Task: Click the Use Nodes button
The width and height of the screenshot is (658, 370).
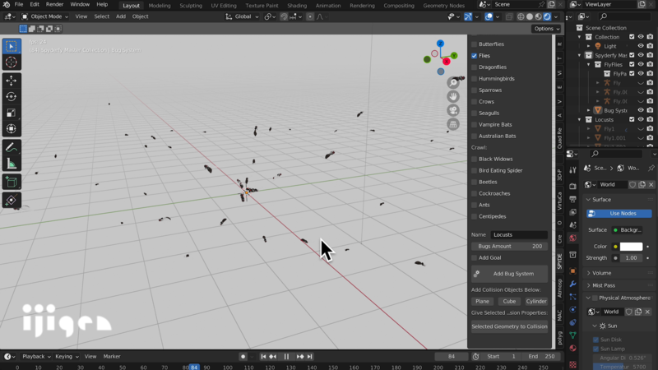Action: [619, 214]
